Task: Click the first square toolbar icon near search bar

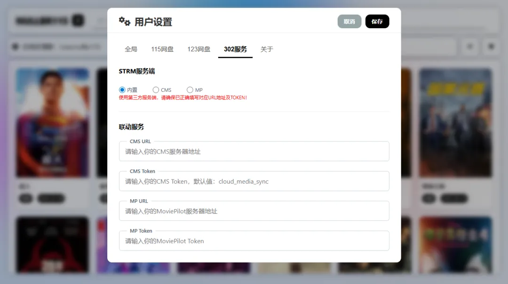Action: click(x=469, y=47)
